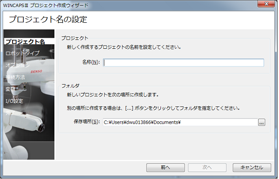
Task: Click the 保存場所(S): label
Action: [x=87, y=122]
